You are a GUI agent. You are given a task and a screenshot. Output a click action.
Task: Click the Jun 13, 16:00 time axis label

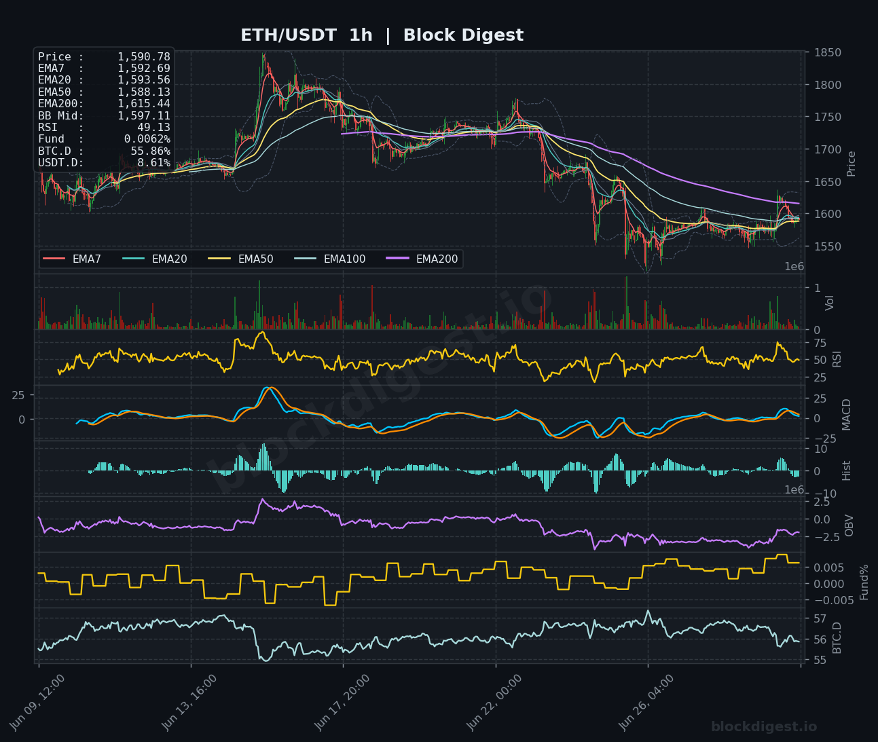190,702
